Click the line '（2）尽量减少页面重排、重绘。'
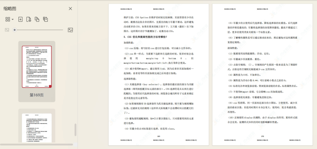Screen dimensions: 317x149 coord(244,59)
